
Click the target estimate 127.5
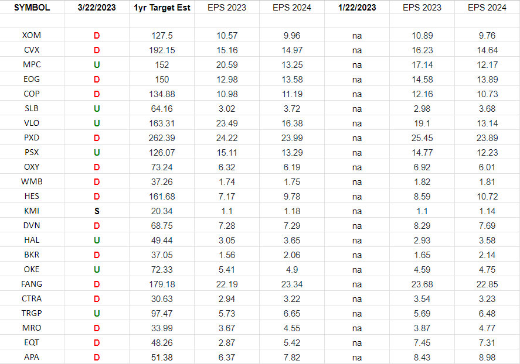pos(162,36)
